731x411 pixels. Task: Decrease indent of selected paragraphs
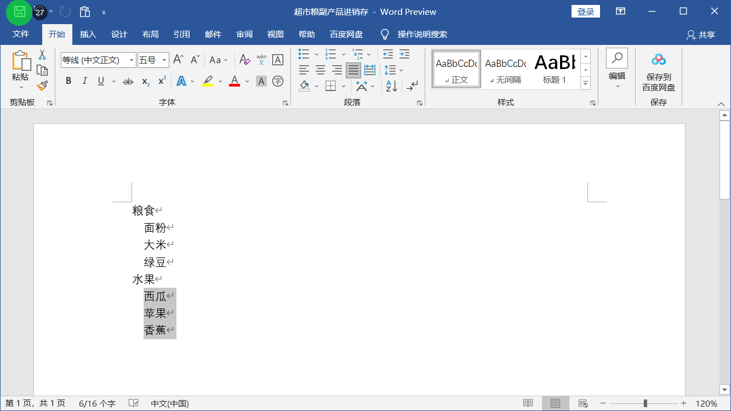coord(388,54)
